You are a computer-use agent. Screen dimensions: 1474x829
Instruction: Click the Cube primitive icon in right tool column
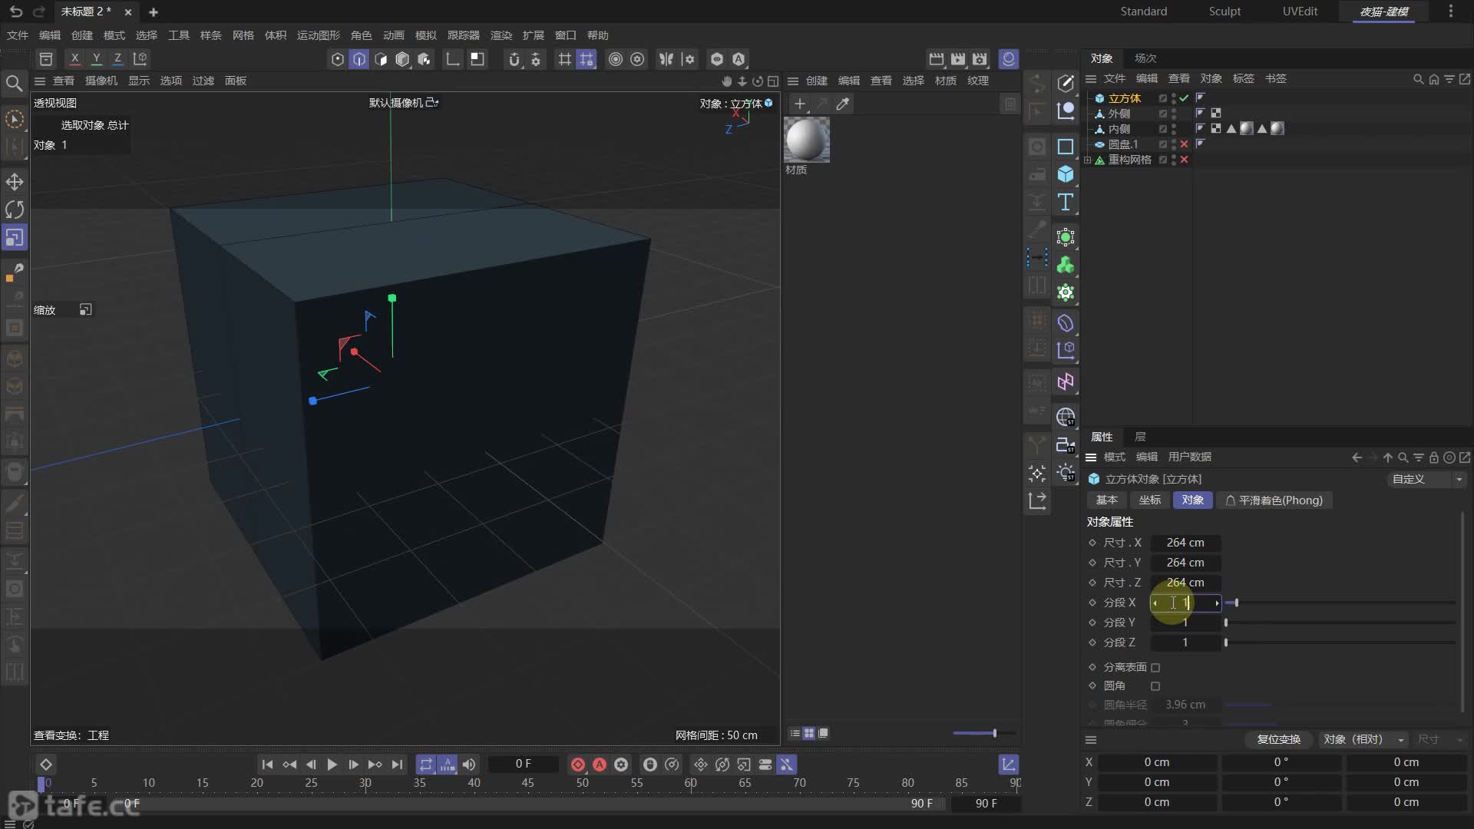1066,174
